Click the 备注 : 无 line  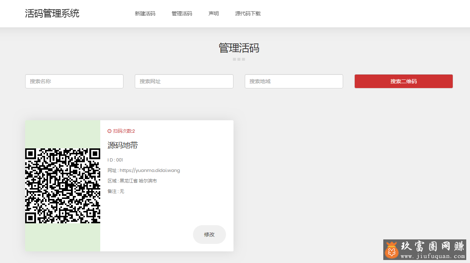point(116,191)
